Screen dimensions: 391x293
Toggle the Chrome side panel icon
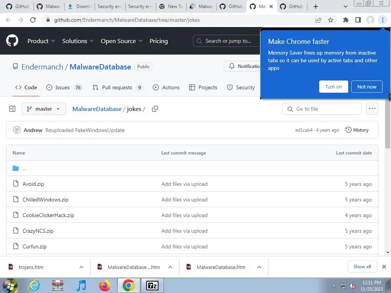(358, 20)
